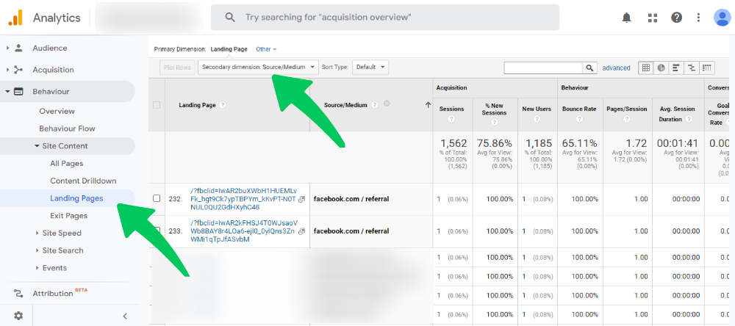
Task: Show help for % New Sessions metric
Action: 494,122
